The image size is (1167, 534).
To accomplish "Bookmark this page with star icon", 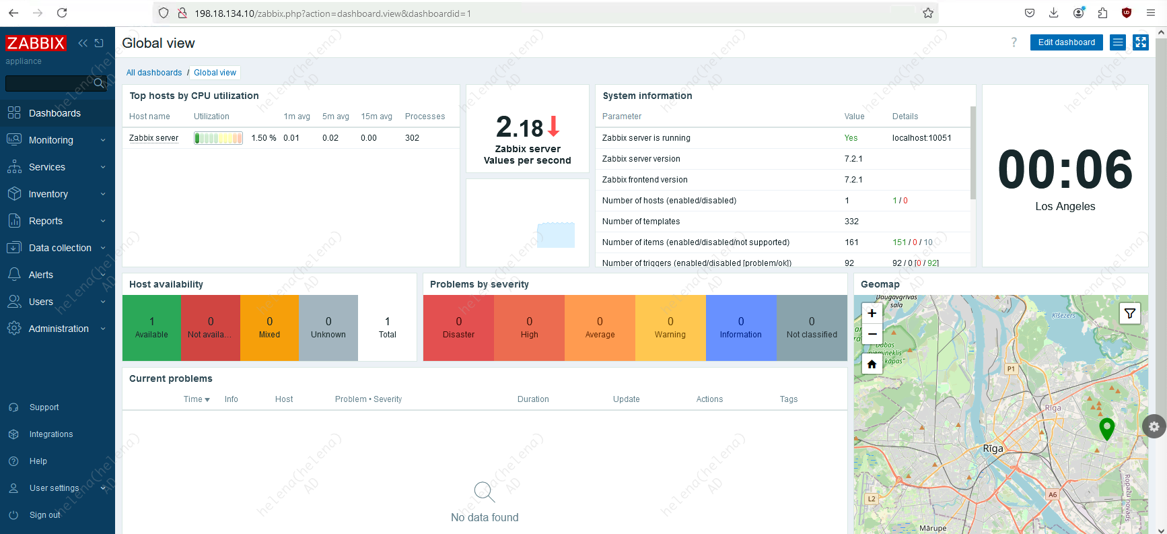I will click(x=927, y=13).
